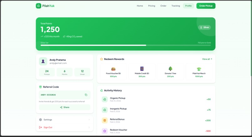Click the 'Redeem Voucher' activity title
The width and height of the screenshot is (252, 137).
(118, 130)
